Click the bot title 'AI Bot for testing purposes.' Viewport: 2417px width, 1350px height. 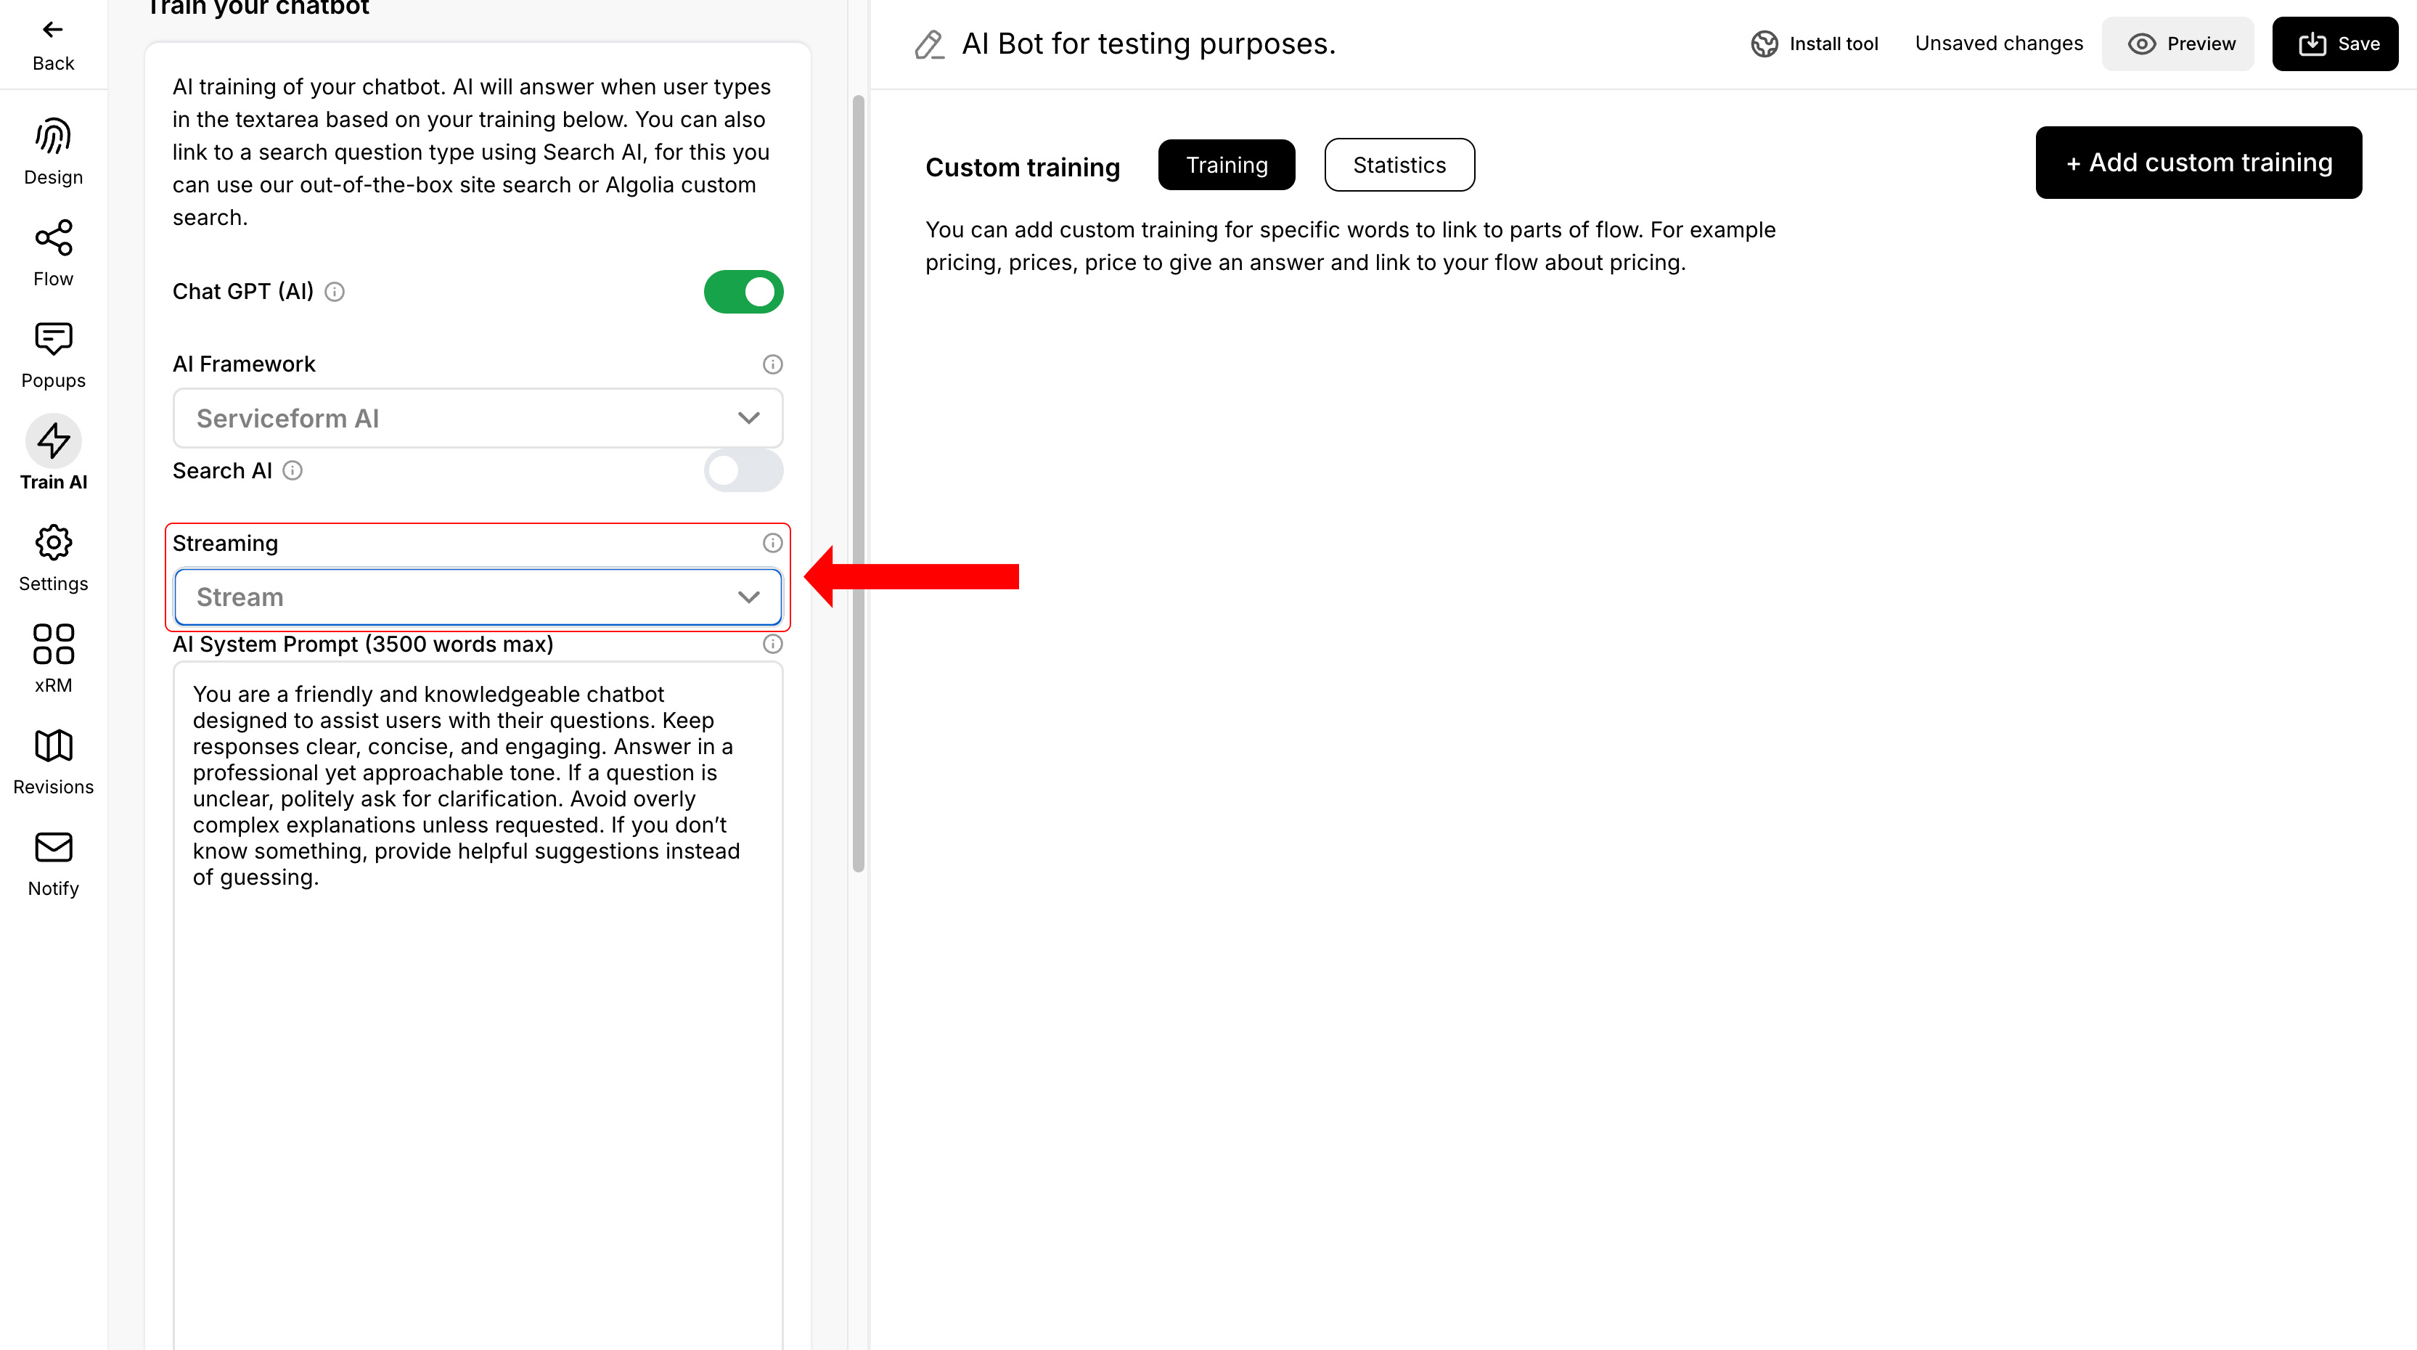point(1148,44)
